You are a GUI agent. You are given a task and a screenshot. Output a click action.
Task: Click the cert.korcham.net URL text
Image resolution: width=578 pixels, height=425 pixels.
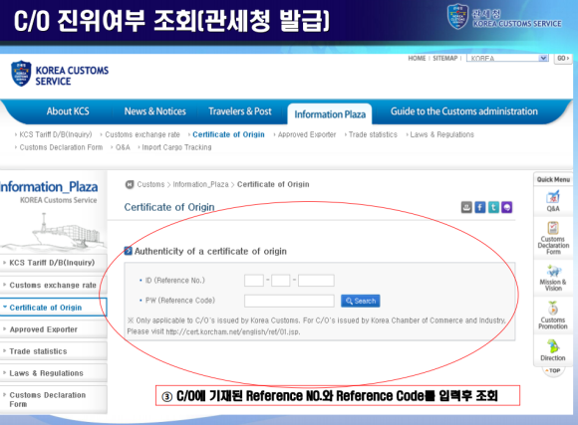coord(232,331)
